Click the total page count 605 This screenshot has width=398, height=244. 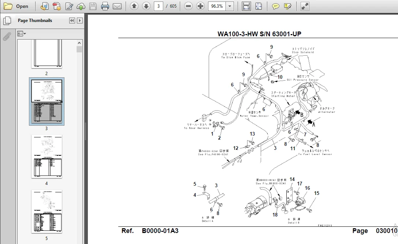[173, 6]
